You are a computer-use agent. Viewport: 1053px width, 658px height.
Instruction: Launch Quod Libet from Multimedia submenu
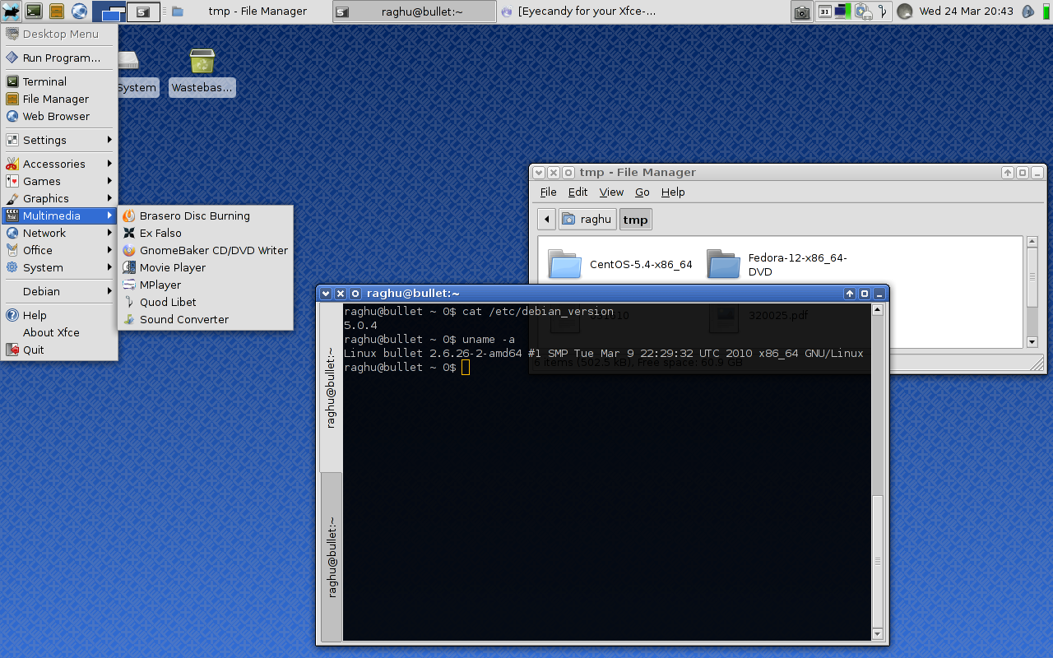coord(206,302)
